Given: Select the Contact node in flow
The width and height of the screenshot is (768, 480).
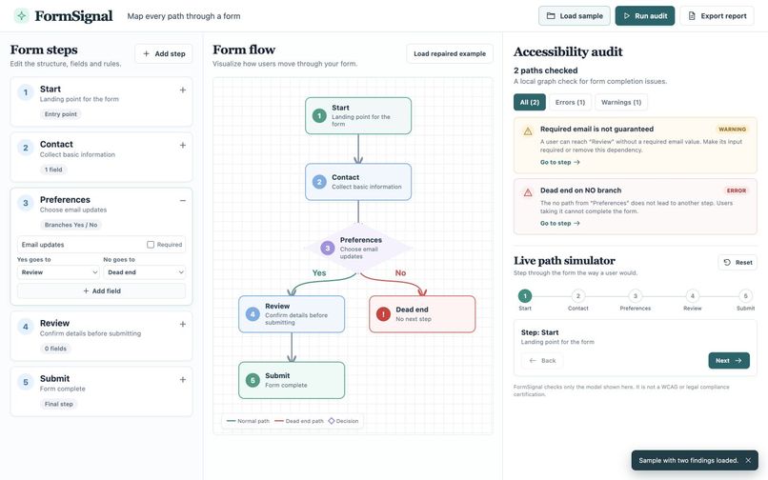Looking at the screenshot, I should pos(358,182).
